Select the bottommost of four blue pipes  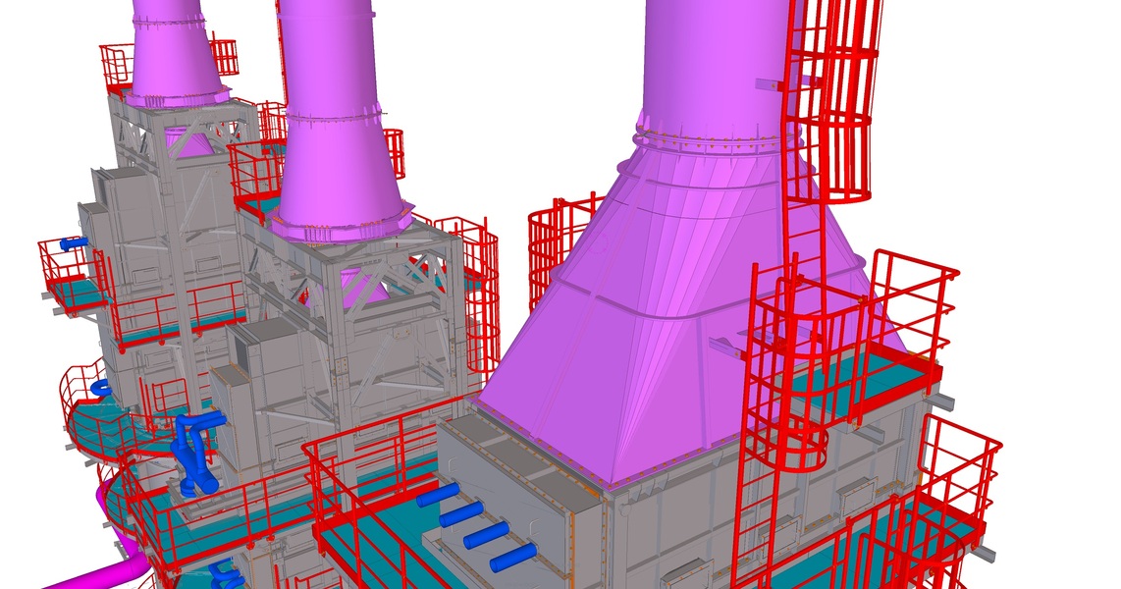(x=512, y=557)
